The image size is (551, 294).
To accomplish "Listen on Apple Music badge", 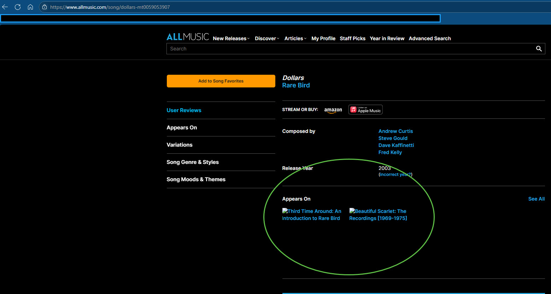I will 365,110.
